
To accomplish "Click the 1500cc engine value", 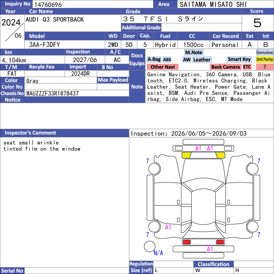I will pos(194,45).
